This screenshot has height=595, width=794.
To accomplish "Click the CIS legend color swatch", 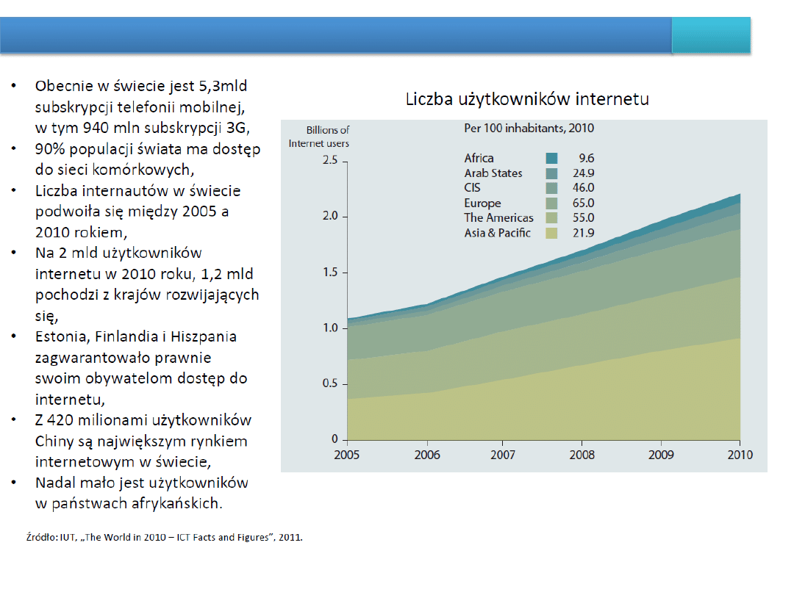I will tap(551, 188).
